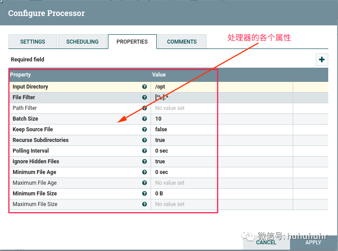Click the Value column header
The image size is (338, 251).
(159, 75)
